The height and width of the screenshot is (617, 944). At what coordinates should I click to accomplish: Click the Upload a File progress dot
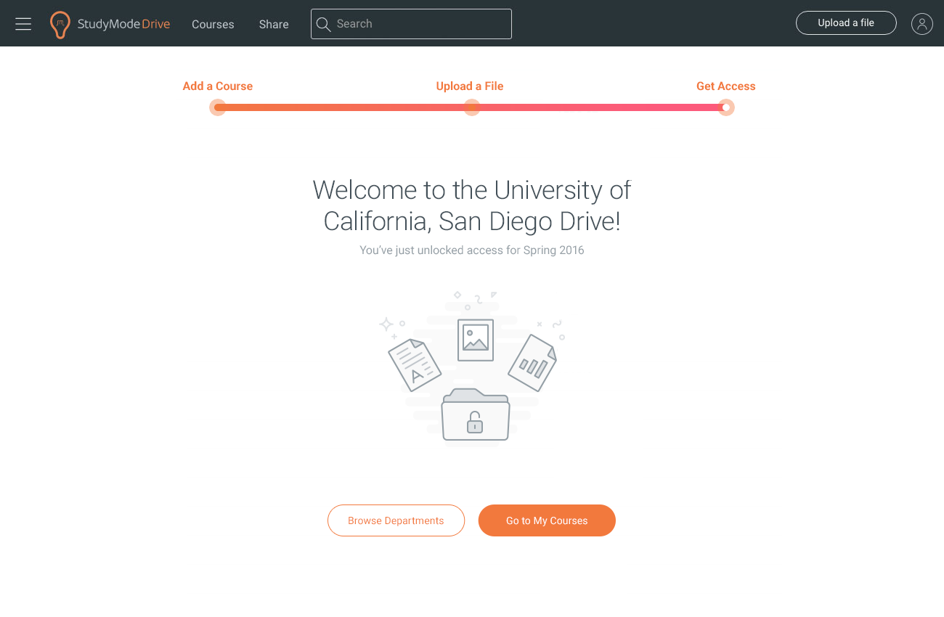click(x=472, y=107)
